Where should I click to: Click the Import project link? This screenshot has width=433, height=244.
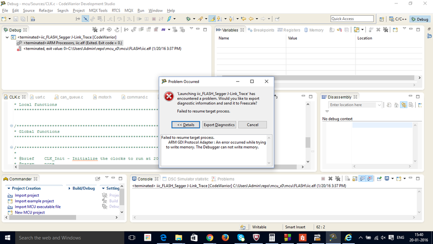27,195
